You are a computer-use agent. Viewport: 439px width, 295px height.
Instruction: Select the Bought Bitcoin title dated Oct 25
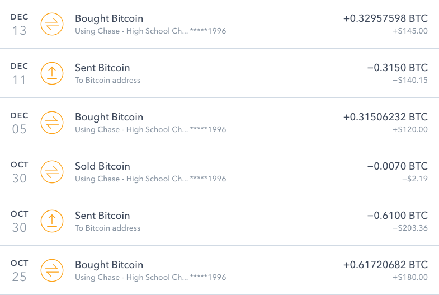pyautogui.click(x=109, y=265)
